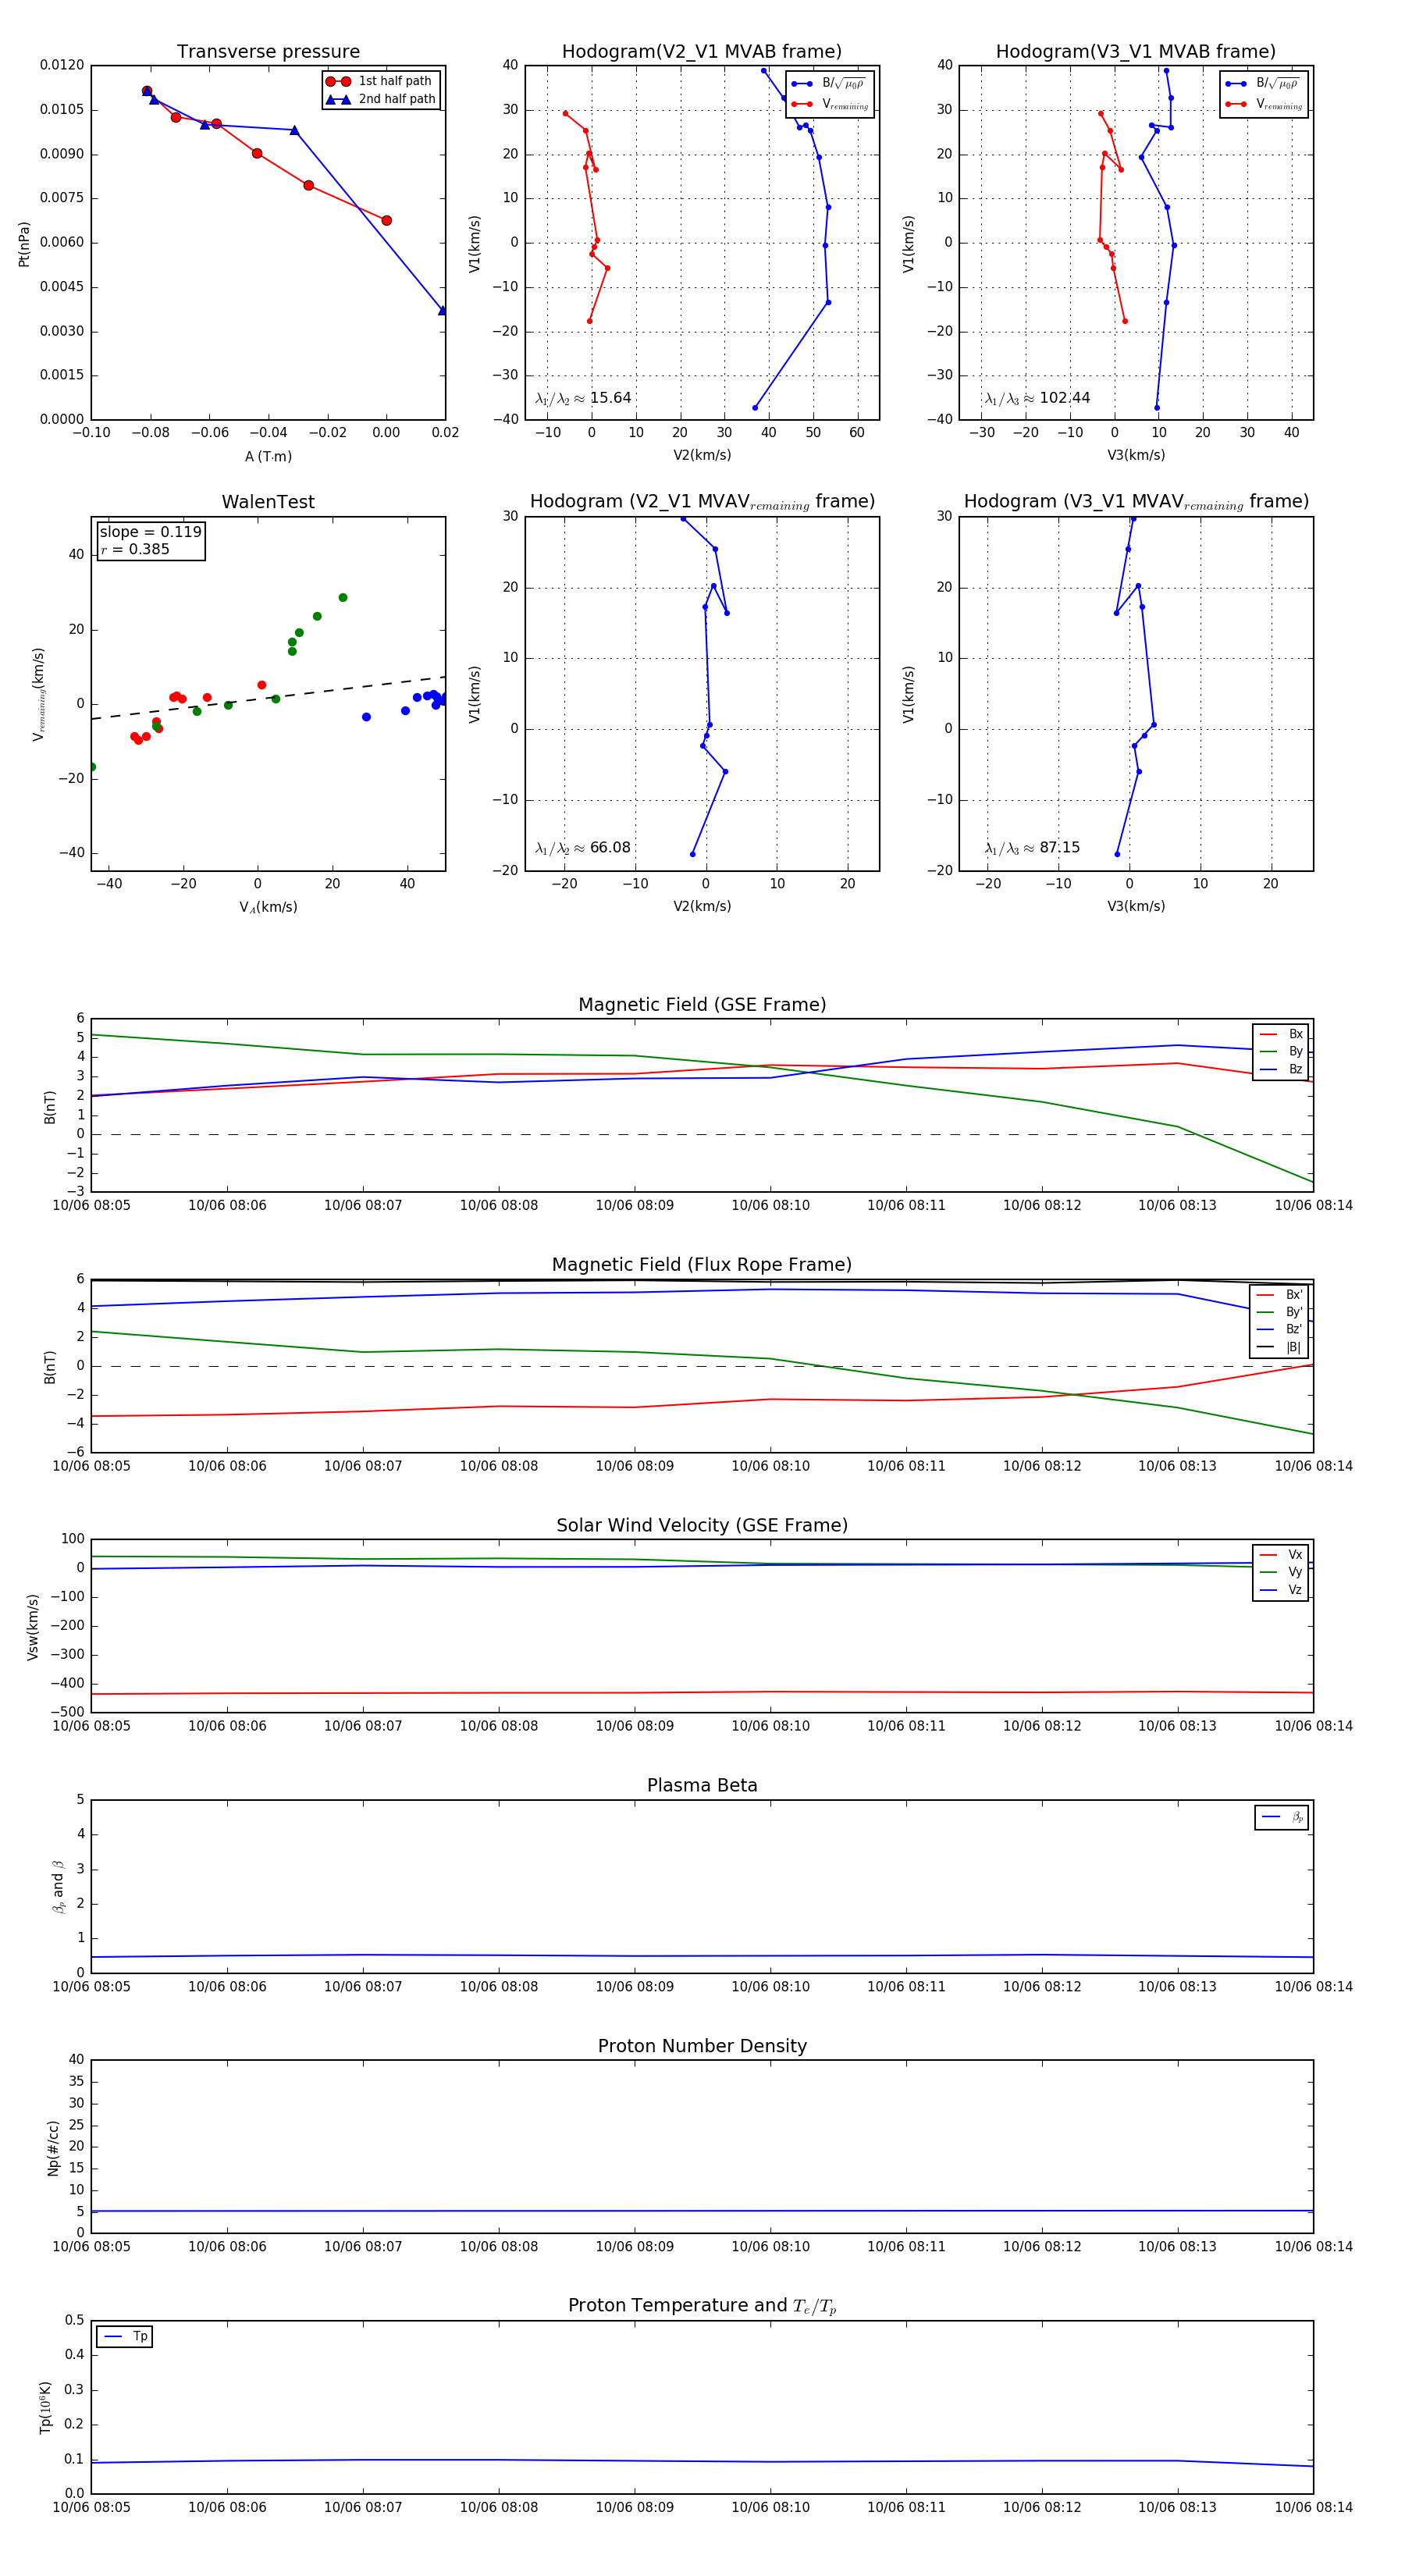Select the "r = 0.385" annotation
This screenshot has width=1405, height=2576.
(x=135, y=549)
